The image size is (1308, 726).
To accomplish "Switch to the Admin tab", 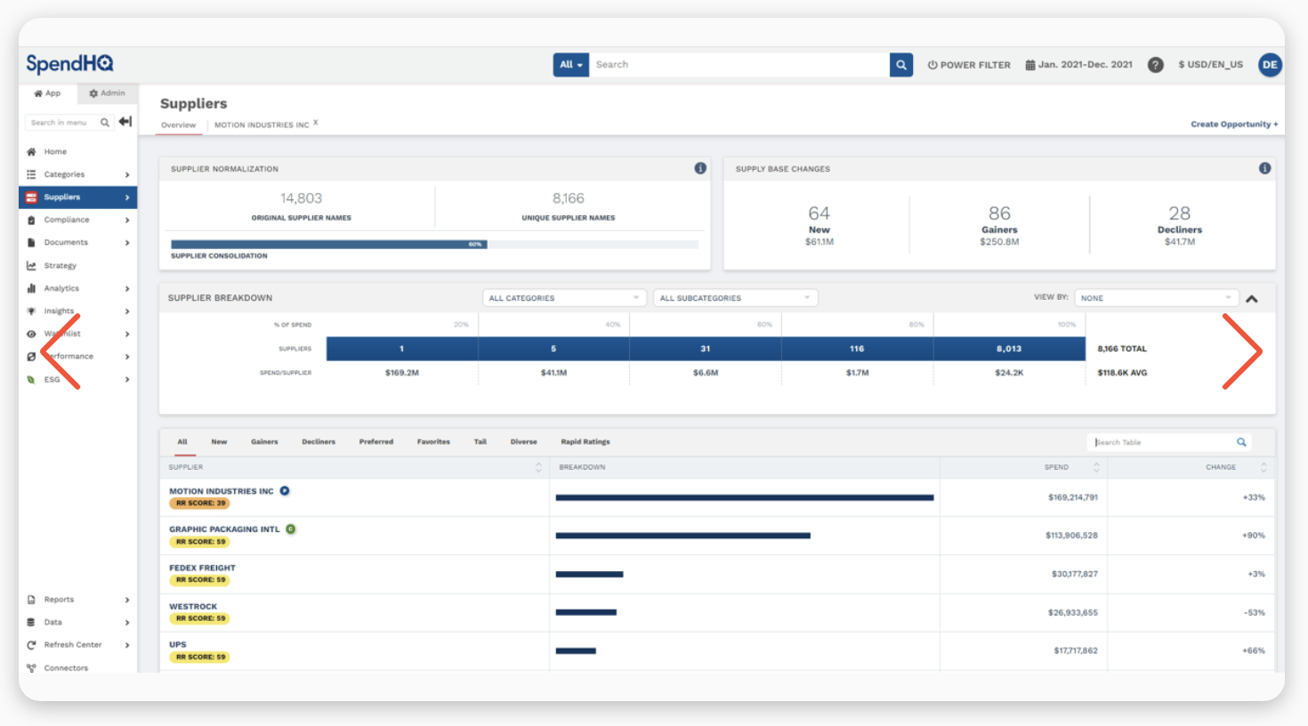I will pos(107,93).
